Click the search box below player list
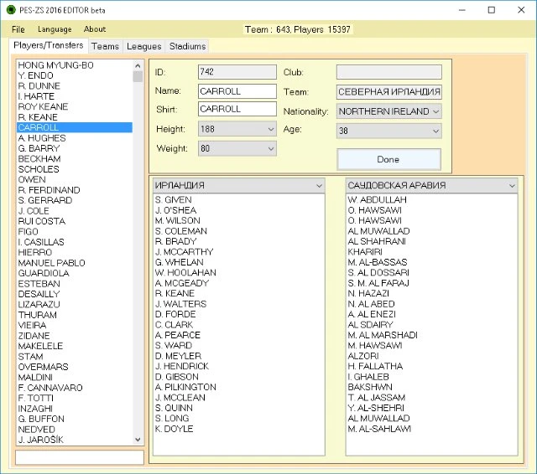 pos(80,458)
